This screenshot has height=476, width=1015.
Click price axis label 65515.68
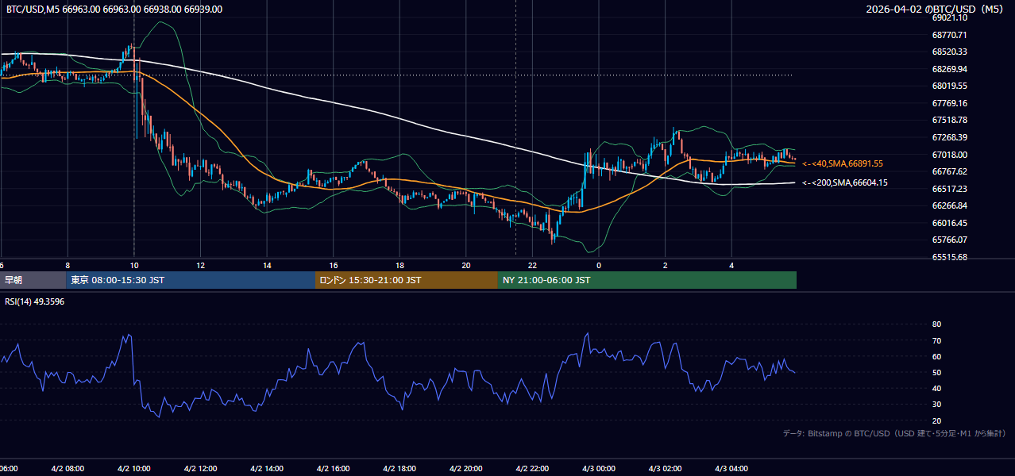[x=950, y=257]
